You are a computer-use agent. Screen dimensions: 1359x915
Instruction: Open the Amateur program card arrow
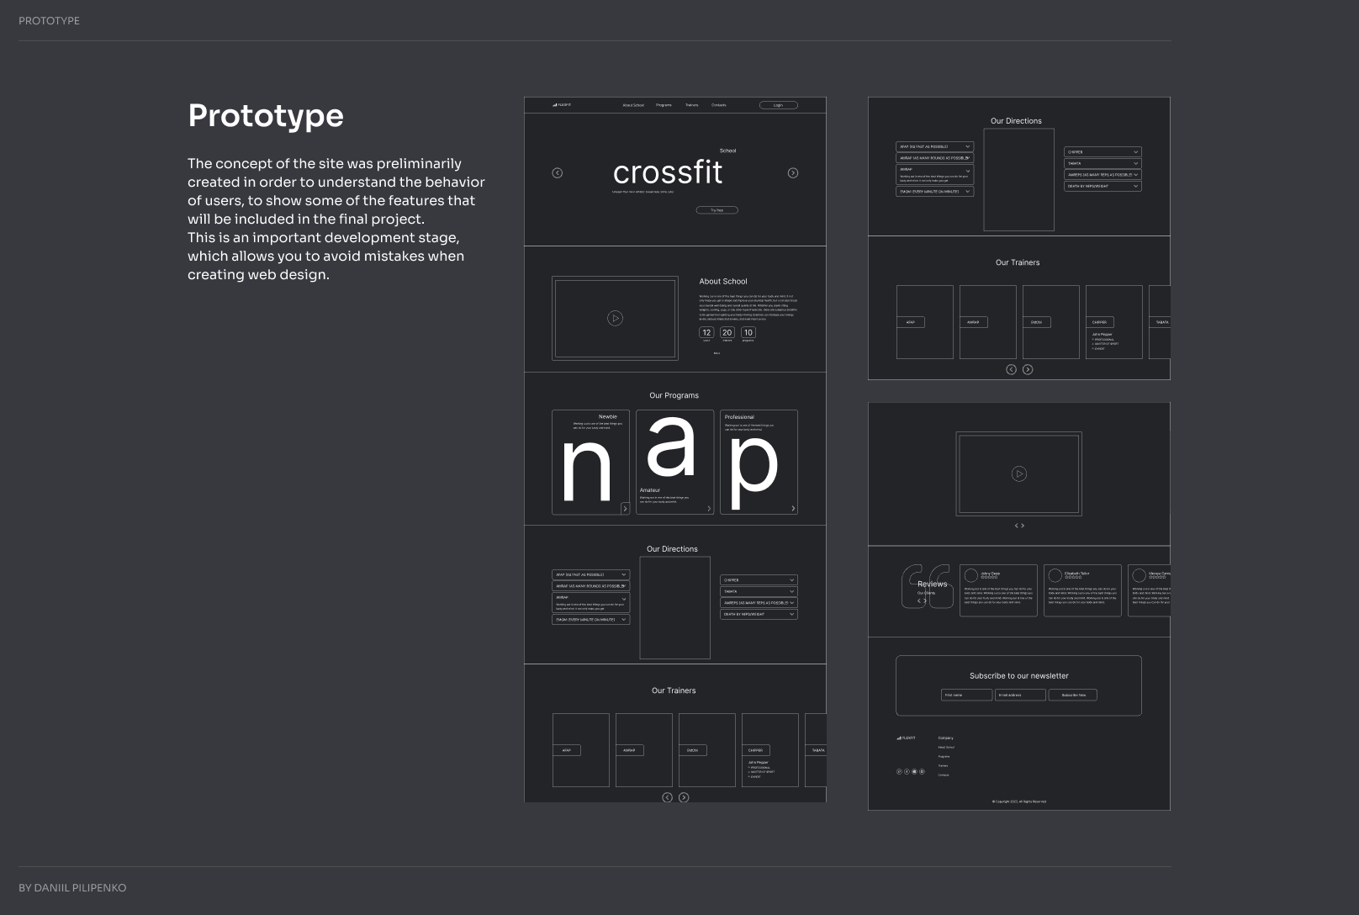tap(709, 509)
